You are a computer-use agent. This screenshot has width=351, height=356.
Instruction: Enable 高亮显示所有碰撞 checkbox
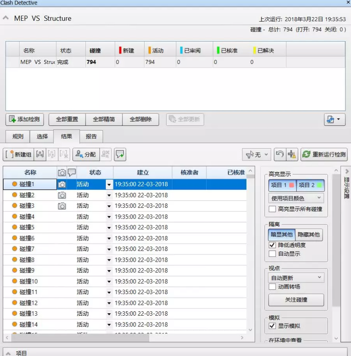coord(272,209)
